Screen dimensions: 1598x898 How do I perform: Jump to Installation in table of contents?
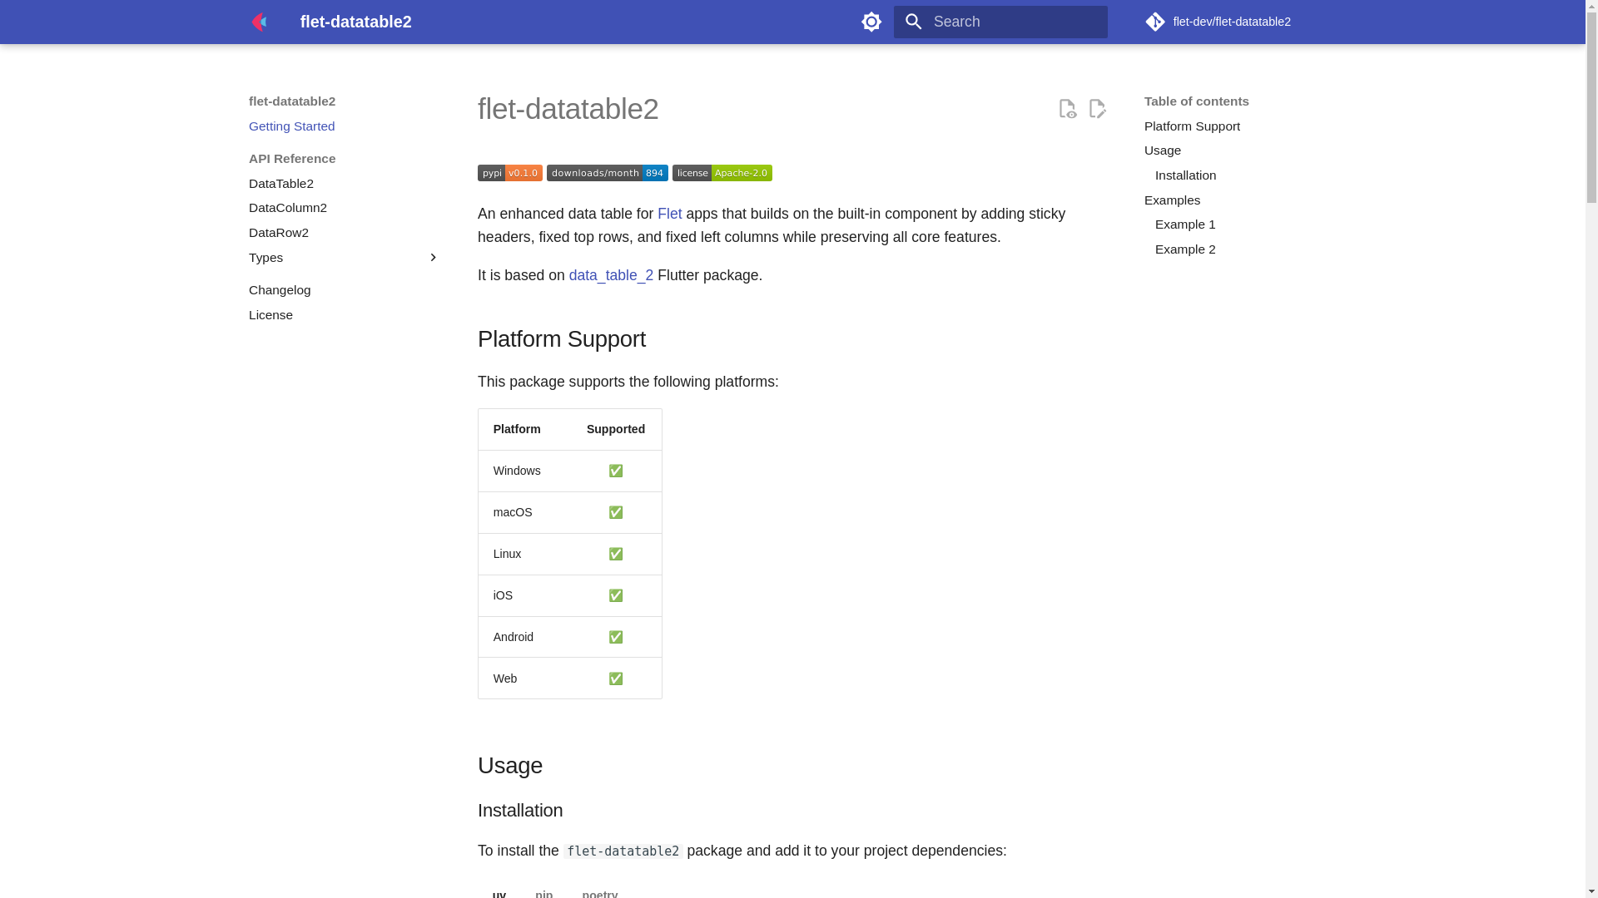click(1185, 175)
